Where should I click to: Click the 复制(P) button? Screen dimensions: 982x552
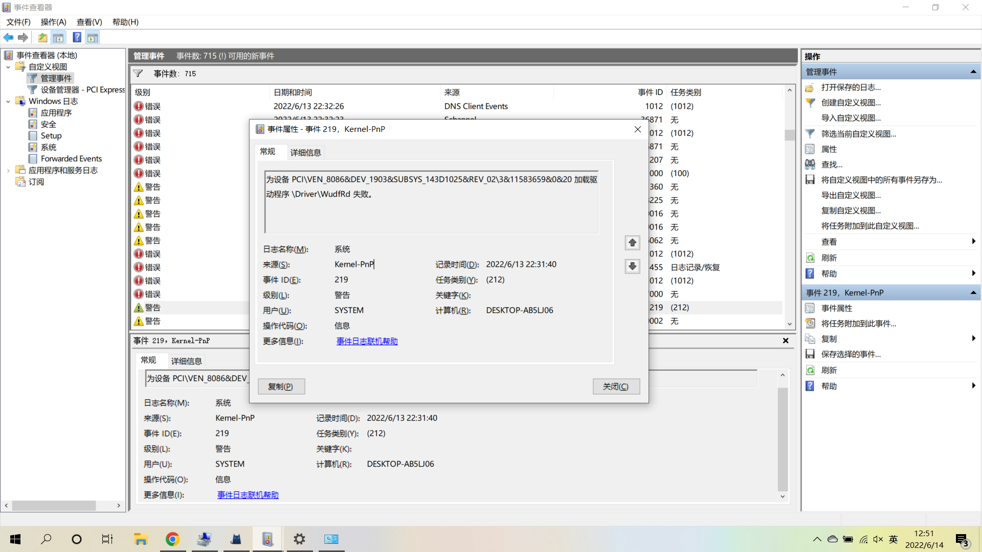281,386
